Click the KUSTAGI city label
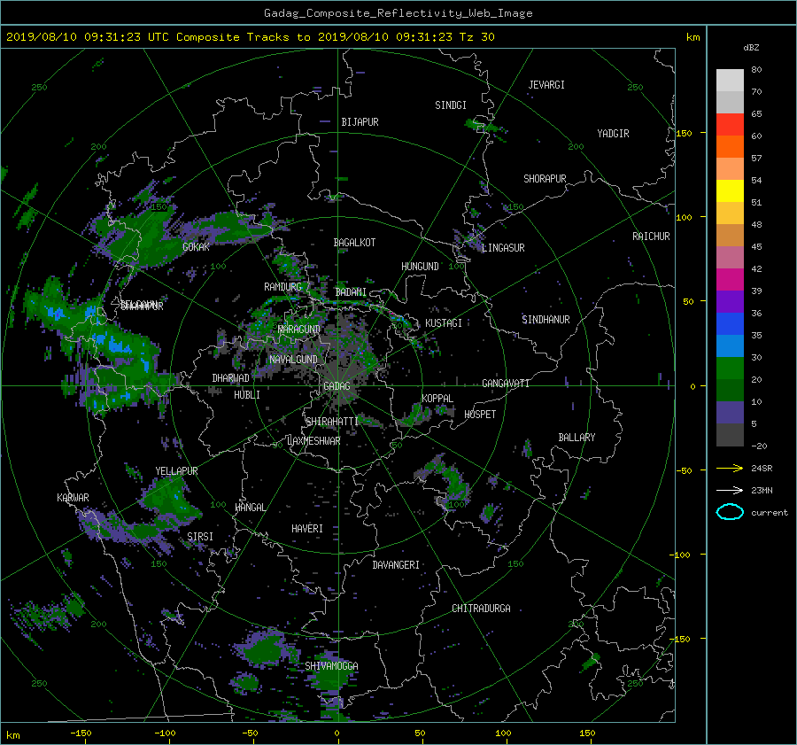Image resolution: width=797 pixels, height=745 pixels. 444,323
